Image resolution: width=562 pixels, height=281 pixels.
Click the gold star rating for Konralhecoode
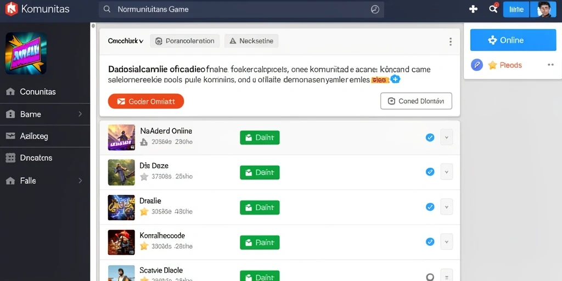[x=144, y=246]
